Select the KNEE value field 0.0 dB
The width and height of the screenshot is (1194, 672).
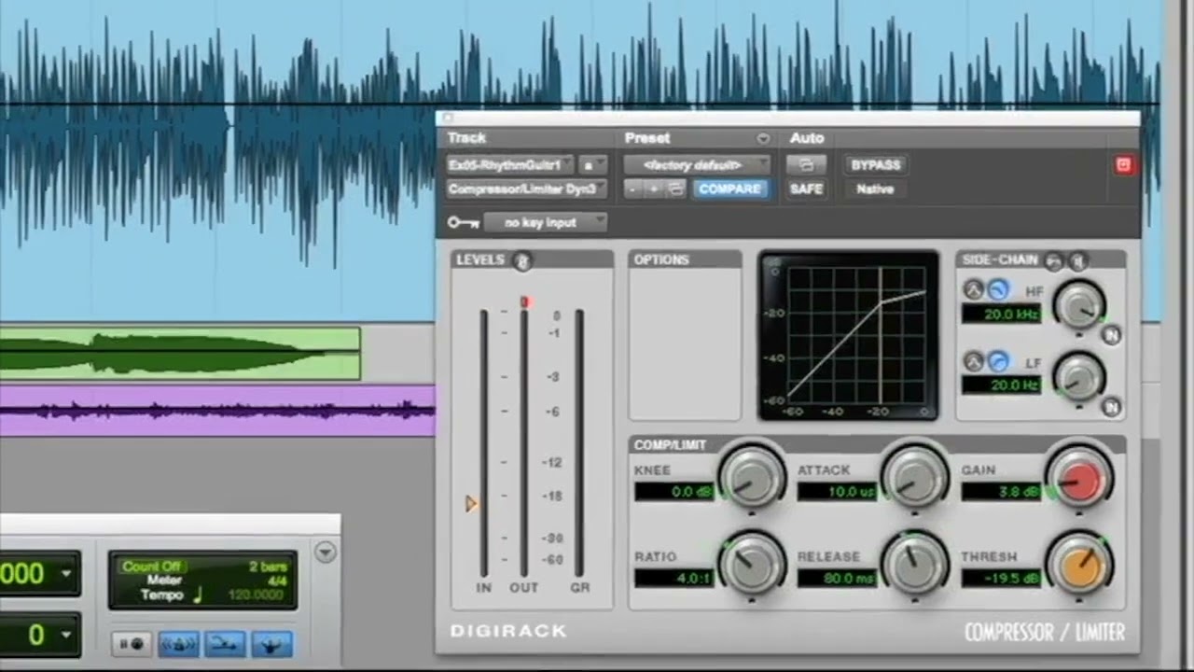(674, 492)
